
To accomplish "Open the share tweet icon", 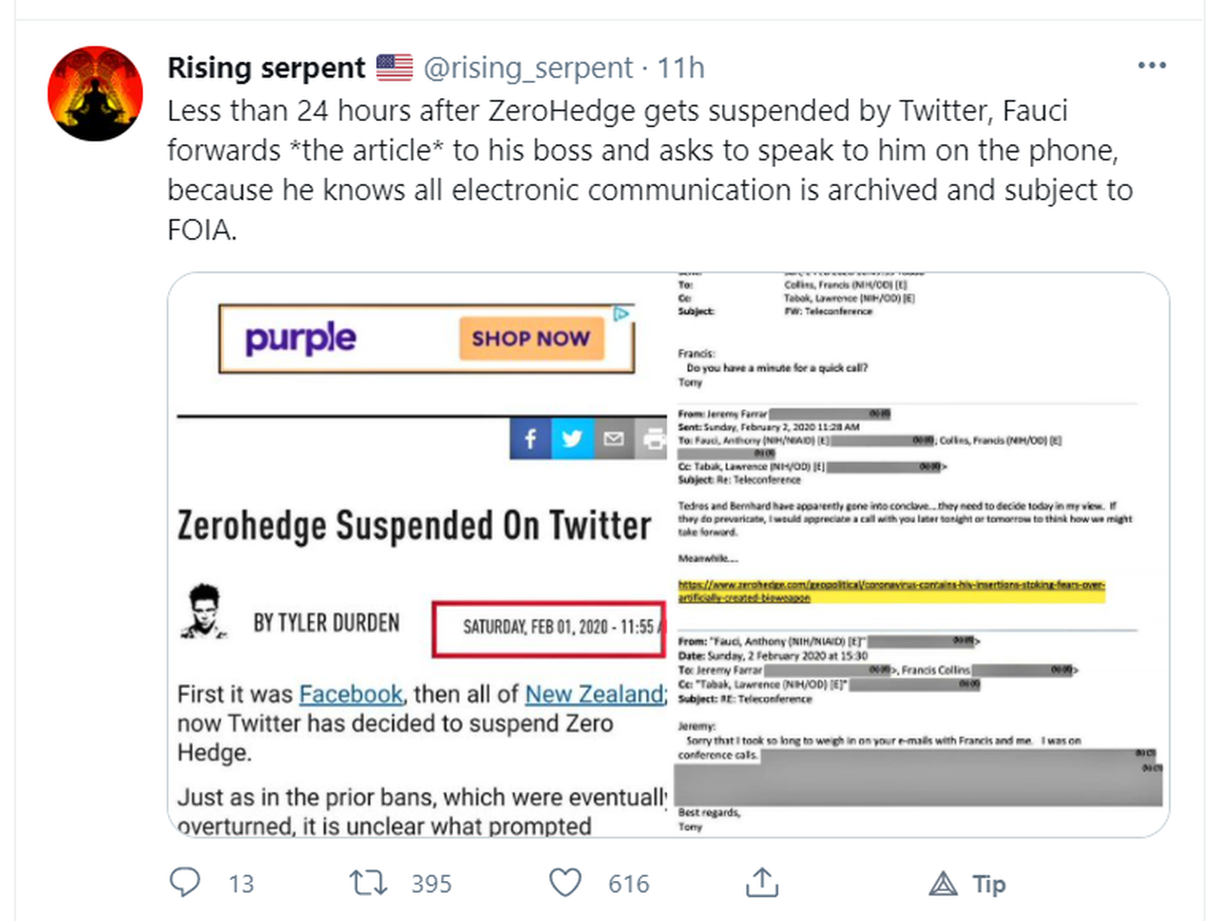I will pos(762,883).
